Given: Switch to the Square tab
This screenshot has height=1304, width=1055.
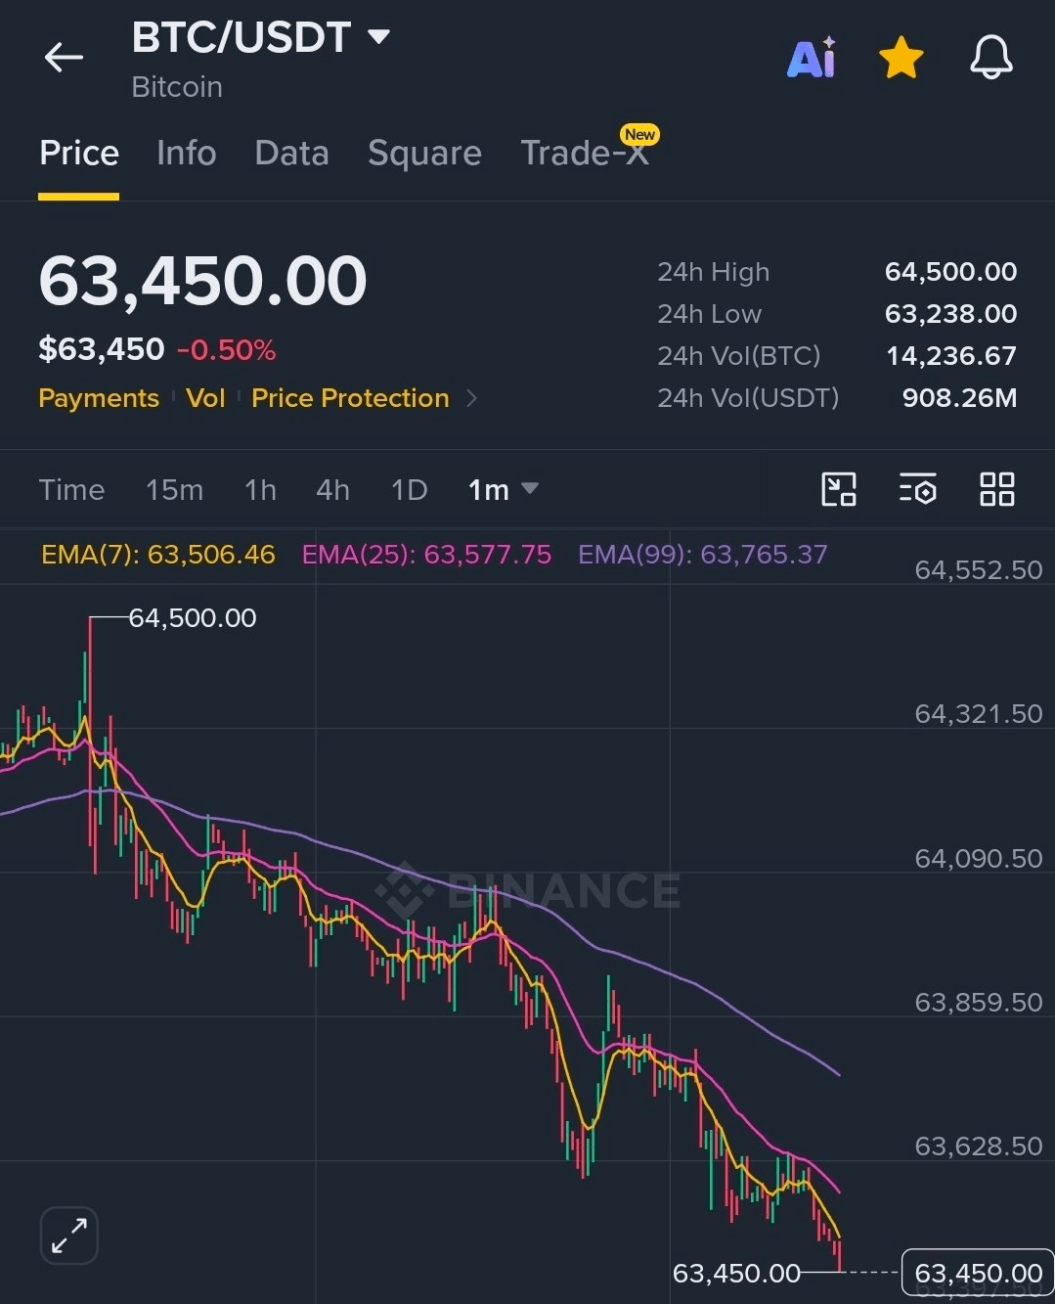Looking at the screenshot, I should pos(424,154).
